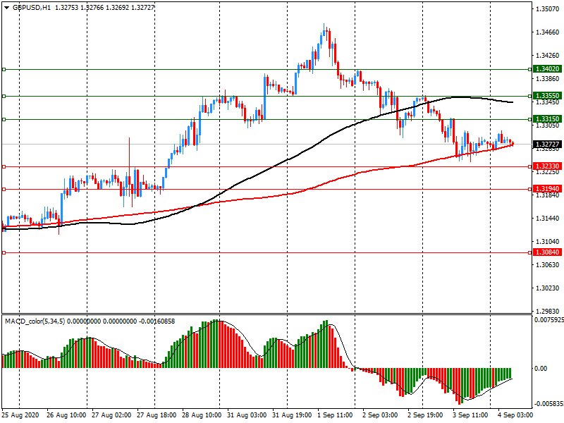This screenshot has width=564, height=423.
Task: Click the 28 Aug 10:00 time label
Action: coord(202,415)
